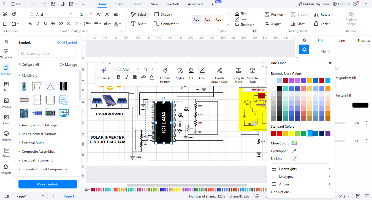This screenshot has width=372, height=200.
Task: Open Styles in floating toolbar
Action: (x=180, y=74)
